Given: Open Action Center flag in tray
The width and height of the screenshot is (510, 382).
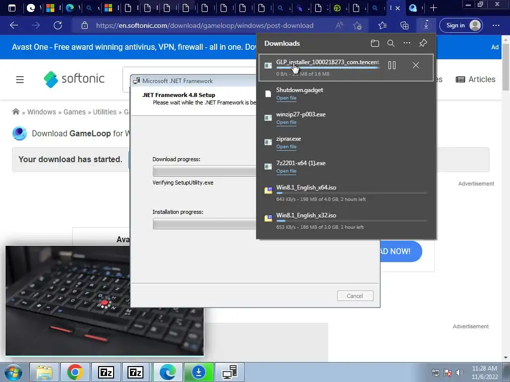Looking at the screenshot, I should pyautogui.click(x=448, y=373).
